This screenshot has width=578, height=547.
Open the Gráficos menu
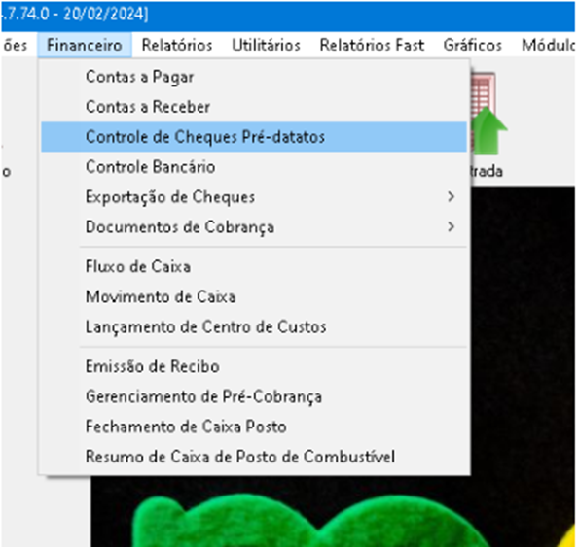473,46
